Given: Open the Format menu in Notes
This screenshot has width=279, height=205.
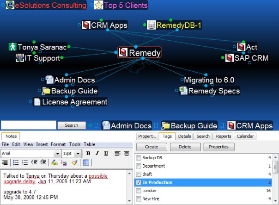Looking at the screenshot, I should coord(58,144).
